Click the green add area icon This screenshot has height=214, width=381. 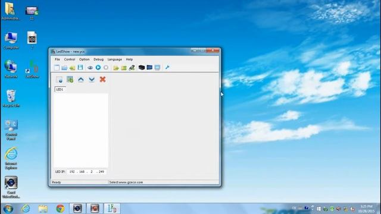pos(70,79)
